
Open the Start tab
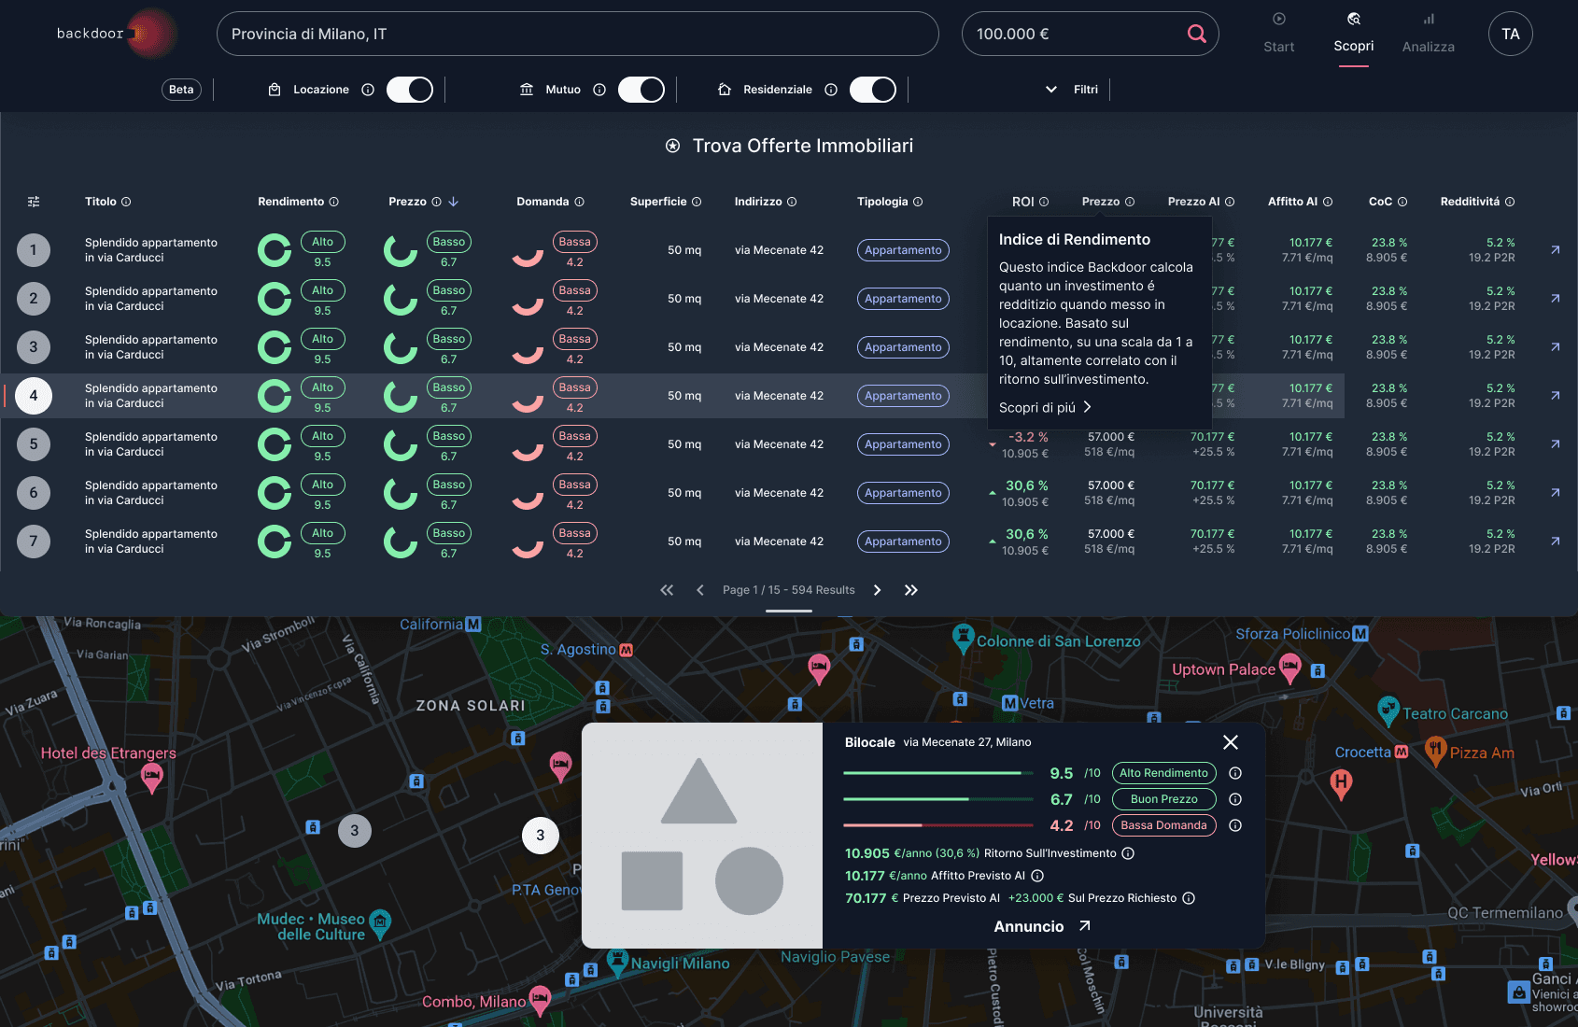1279,34
